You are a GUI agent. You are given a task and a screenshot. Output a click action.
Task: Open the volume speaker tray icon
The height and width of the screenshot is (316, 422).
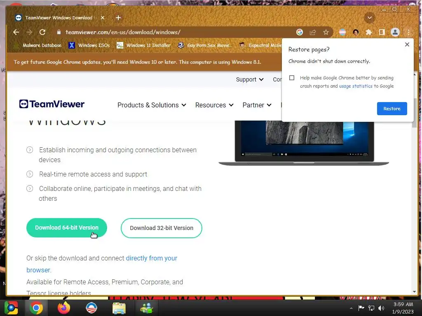coord(381,308)
